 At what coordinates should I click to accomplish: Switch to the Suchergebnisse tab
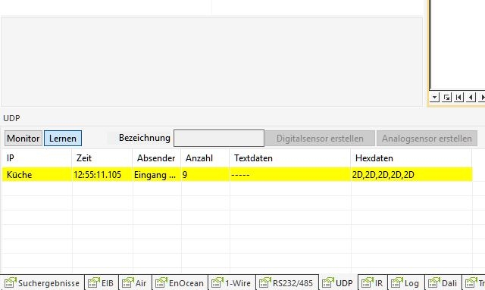(42, 282)
